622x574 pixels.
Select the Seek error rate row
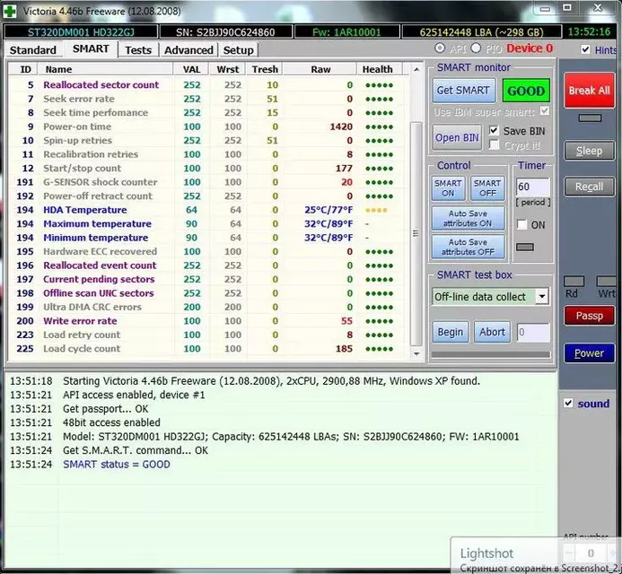click(x=208, y=99)
